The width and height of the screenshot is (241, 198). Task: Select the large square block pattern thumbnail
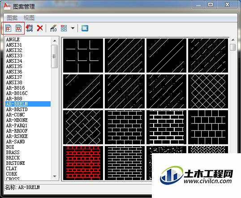(208, 127)
